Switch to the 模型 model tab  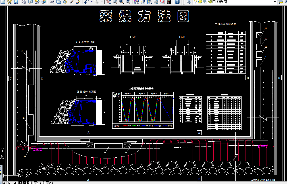[23, 183]
